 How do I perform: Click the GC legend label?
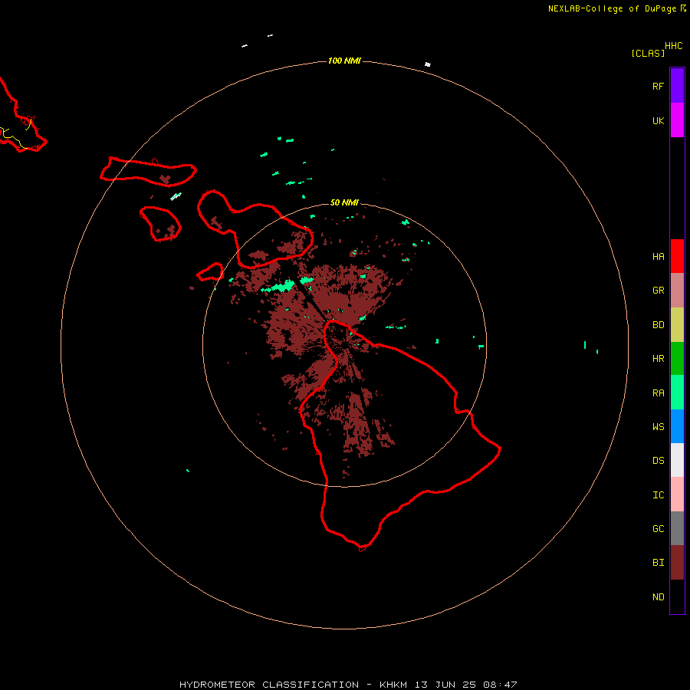pos(658,529)
